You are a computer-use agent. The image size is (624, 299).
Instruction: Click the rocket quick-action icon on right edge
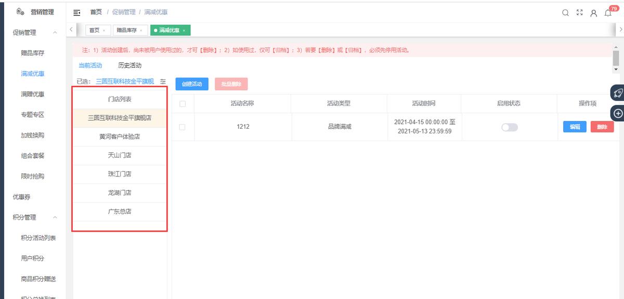point(618,92)
